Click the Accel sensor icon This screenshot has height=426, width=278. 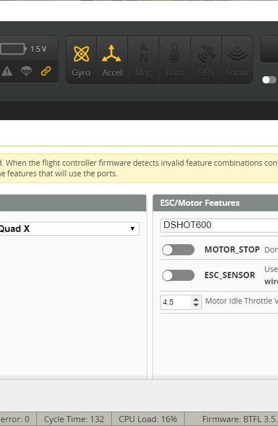(x=112, y=53)
